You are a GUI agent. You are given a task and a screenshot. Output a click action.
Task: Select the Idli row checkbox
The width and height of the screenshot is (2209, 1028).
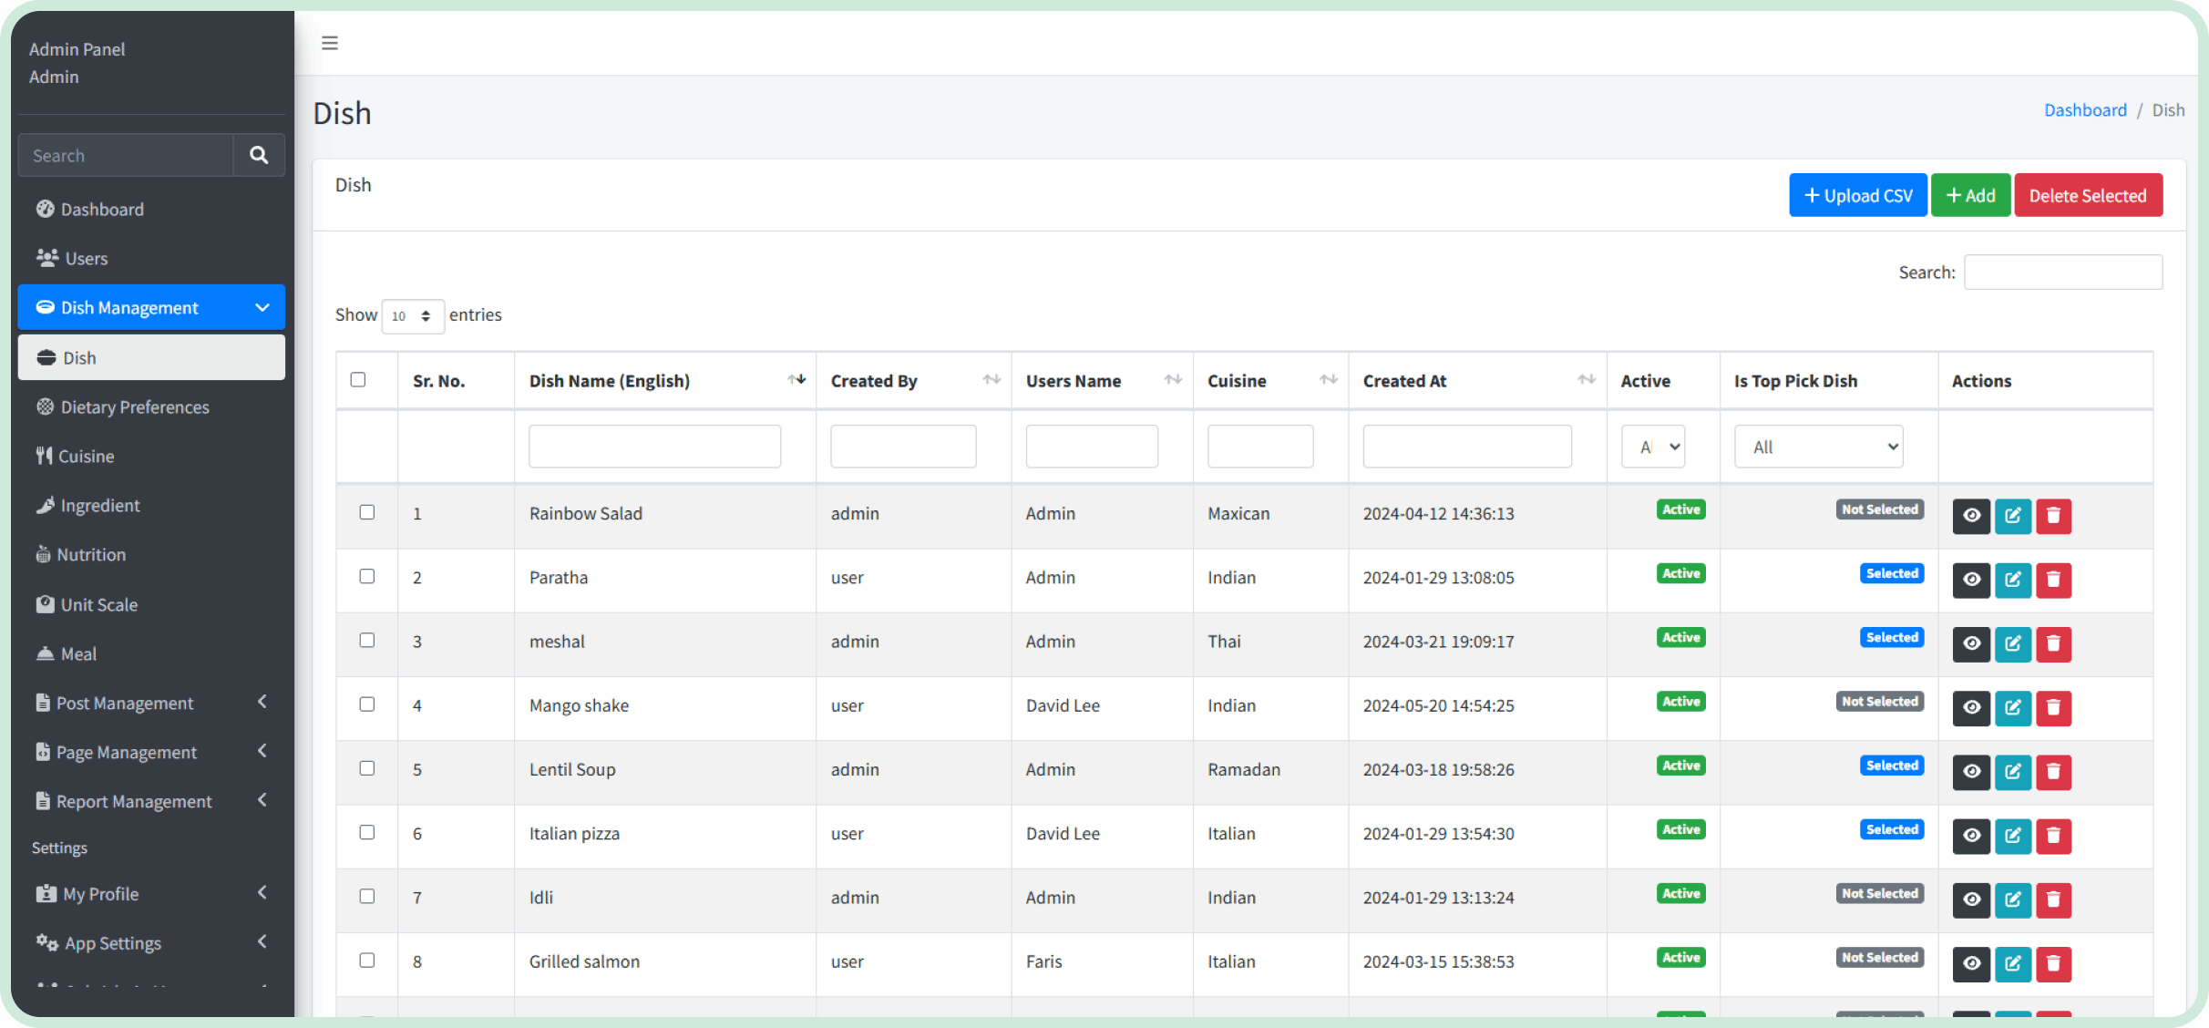point(367,897)
